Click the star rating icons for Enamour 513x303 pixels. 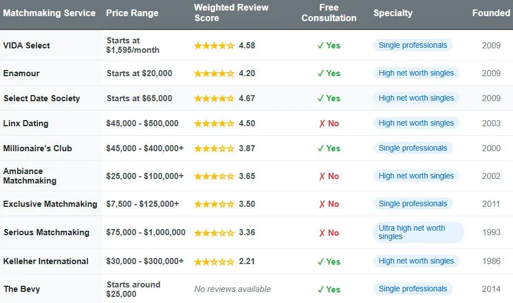pyautogui.click(x=214, y=73)
